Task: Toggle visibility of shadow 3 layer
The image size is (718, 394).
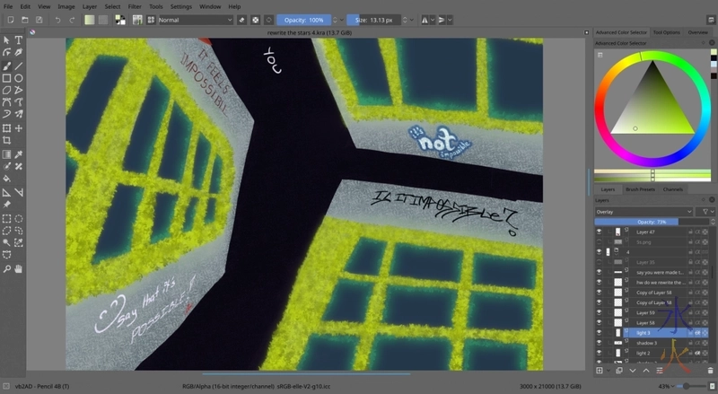Action: 599,343
